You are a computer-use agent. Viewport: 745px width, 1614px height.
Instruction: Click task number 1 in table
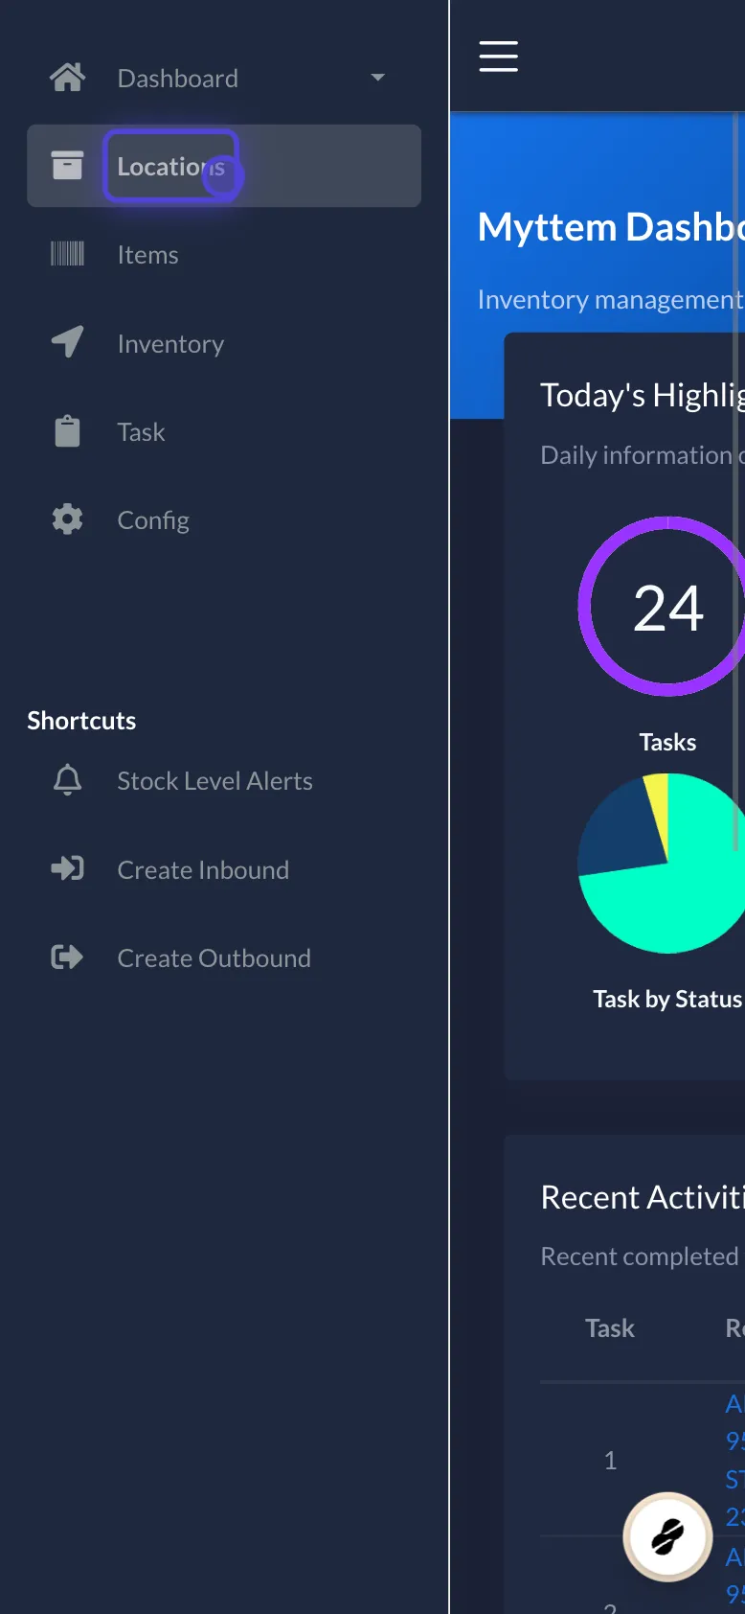coord(610,1460)
